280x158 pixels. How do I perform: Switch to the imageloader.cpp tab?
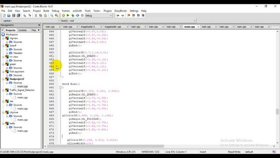[x=113, y=27]
